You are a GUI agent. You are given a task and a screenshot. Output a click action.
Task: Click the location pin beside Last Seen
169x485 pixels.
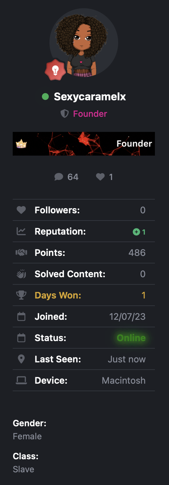coord(21,359)
